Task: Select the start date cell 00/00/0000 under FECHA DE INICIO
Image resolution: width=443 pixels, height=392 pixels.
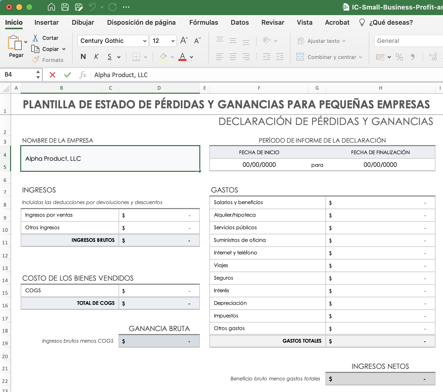Action: [x=259, y=165]
